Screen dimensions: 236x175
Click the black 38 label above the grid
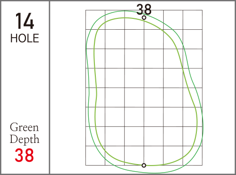coord(144,9)
